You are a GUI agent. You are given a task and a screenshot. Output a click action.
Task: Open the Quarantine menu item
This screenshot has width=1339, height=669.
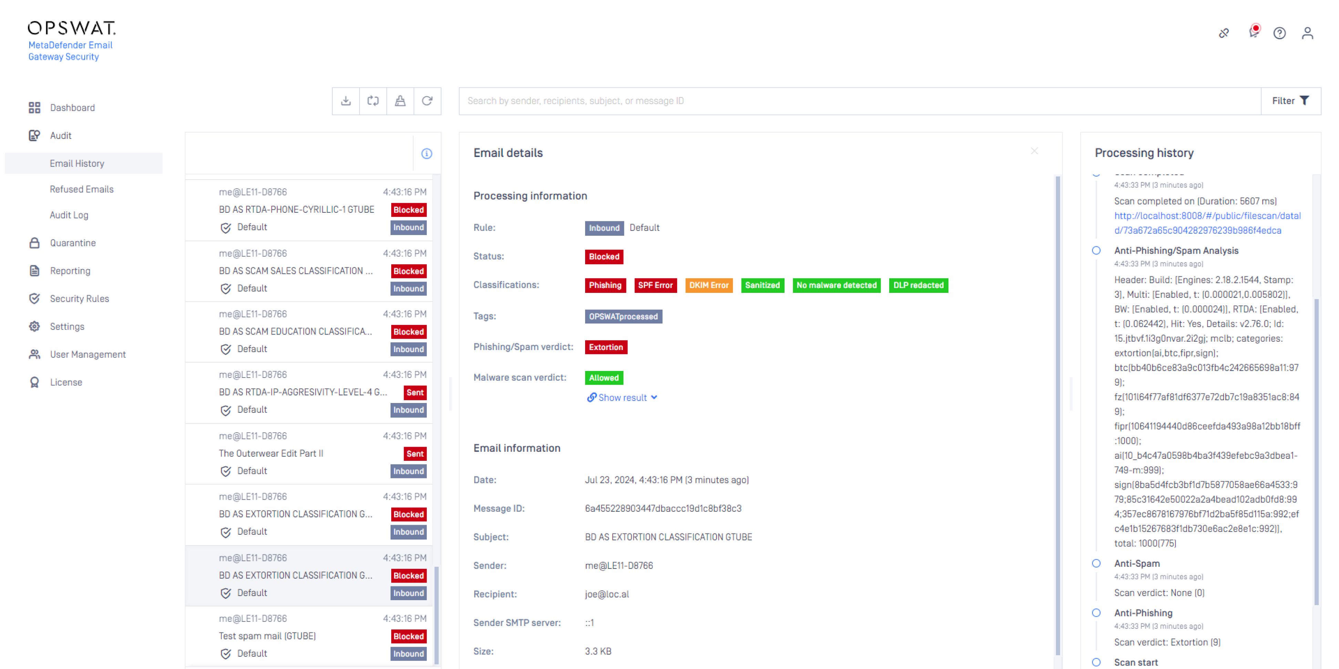(72, 243)
